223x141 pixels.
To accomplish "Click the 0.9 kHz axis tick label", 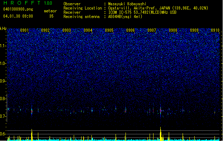I will (3, 81).
